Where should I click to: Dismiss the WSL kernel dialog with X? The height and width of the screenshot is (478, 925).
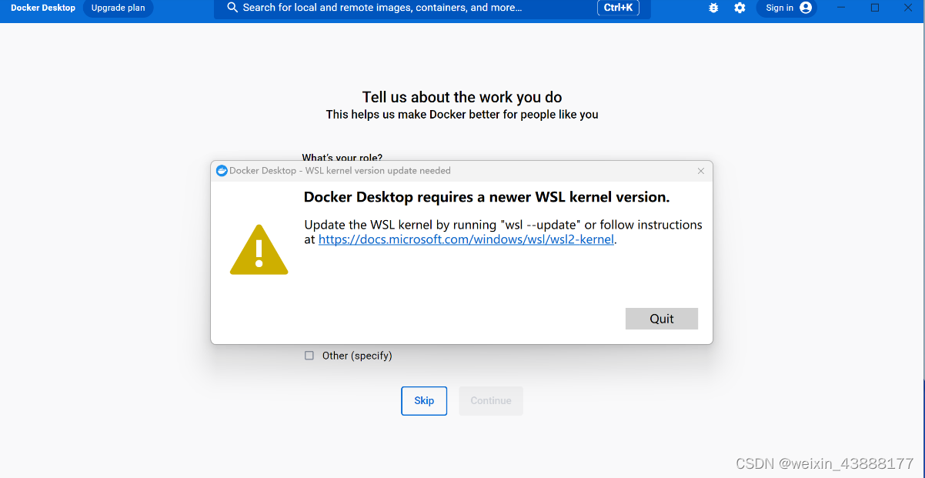[x=700, y=171]
